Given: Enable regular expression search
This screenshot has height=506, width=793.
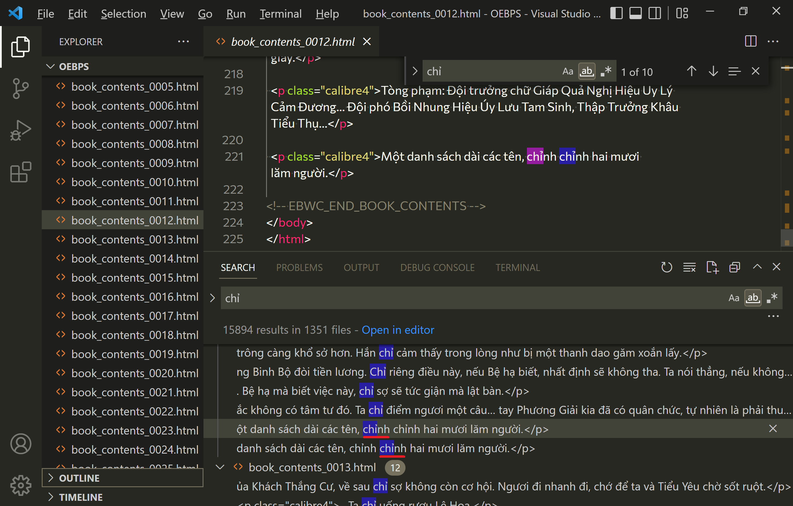Looking at the screenshot, I should tap(772, 298).
